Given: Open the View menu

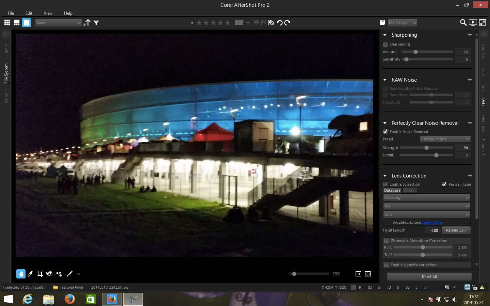Looking at the screenshot, I should pyautogui.click(x=48, y=13).
